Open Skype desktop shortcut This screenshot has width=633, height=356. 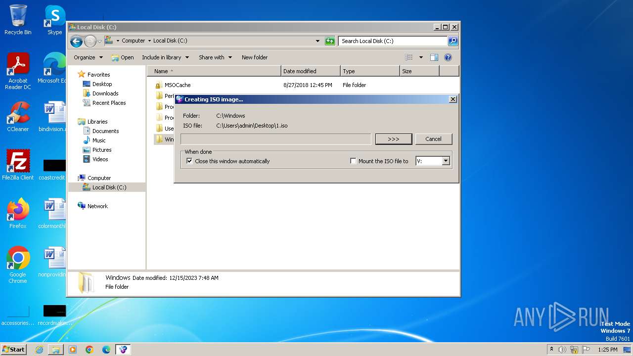pyautogui.click(x=54, y=20)
